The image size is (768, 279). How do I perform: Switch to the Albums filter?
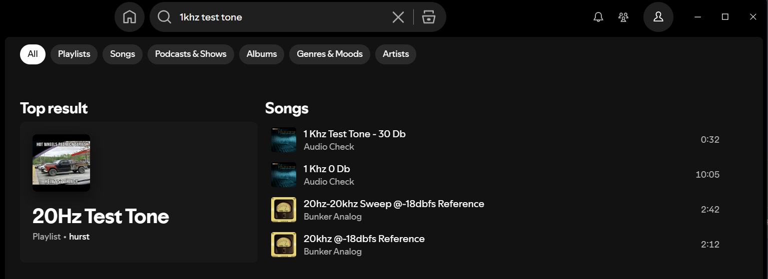coord(262,54)
